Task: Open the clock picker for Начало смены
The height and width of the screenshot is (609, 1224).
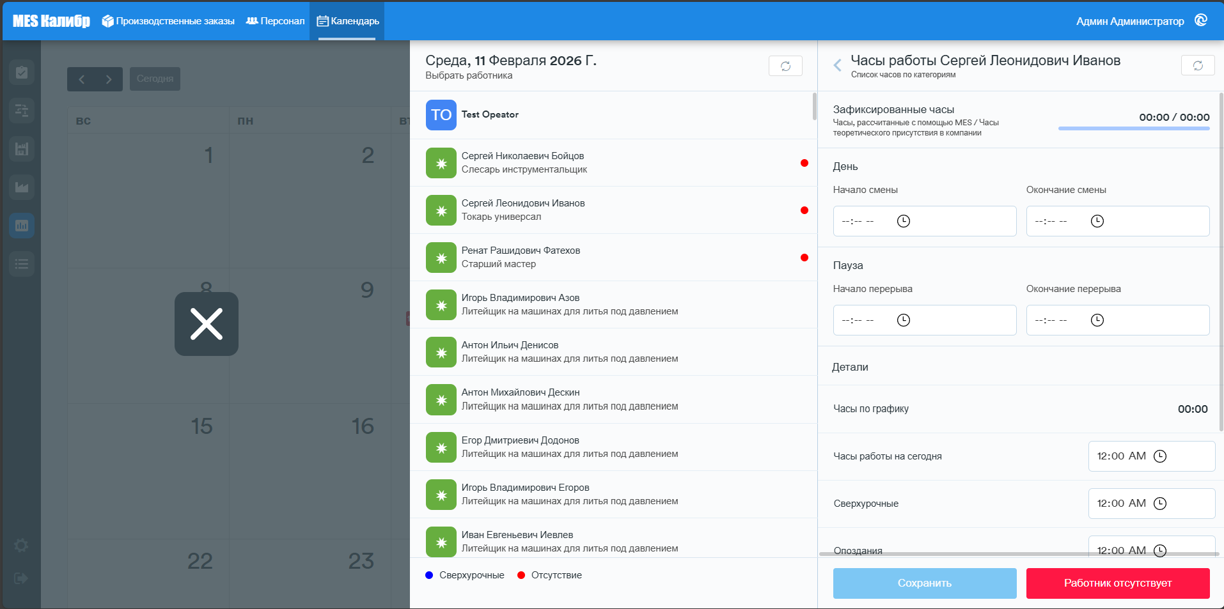Action: 904,221
